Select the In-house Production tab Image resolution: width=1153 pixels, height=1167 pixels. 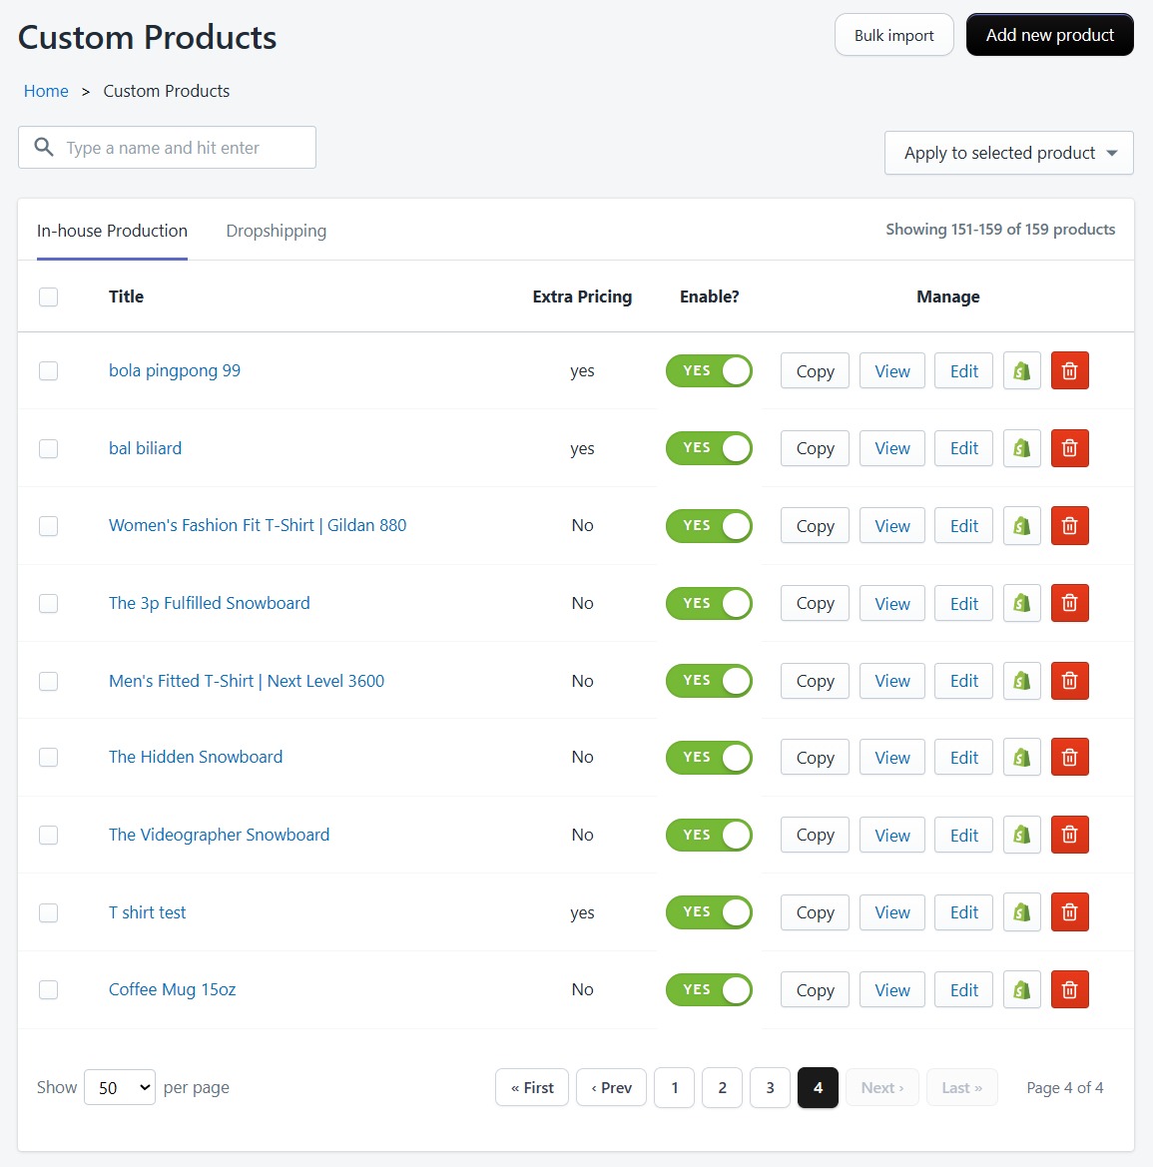pos(112,231)
